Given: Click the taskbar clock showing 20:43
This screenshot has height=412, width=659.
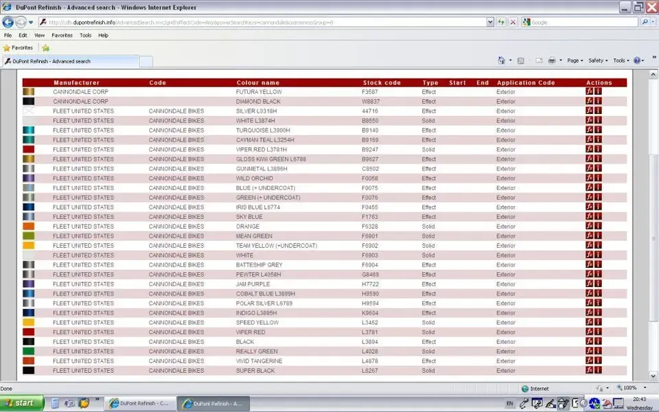Looking at the screenshot, I should (x=639, y=399).
